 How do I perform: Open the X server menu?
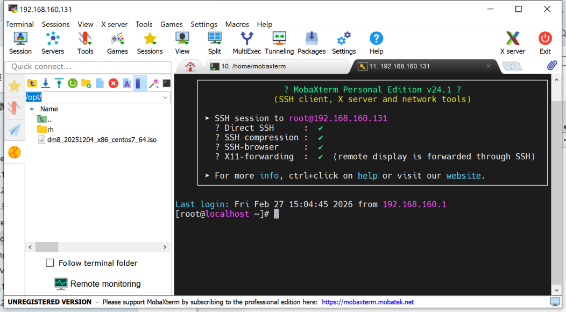pyautogui.click(x=115, y=24)
